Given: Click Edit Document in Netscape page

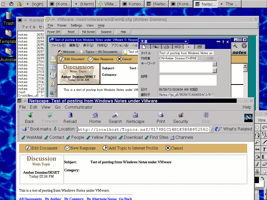Looking at the screenshot, I should pos(41,148).
